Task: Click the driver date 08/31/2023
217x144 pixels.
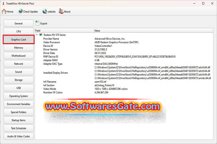Action: [x=100, y=53]
